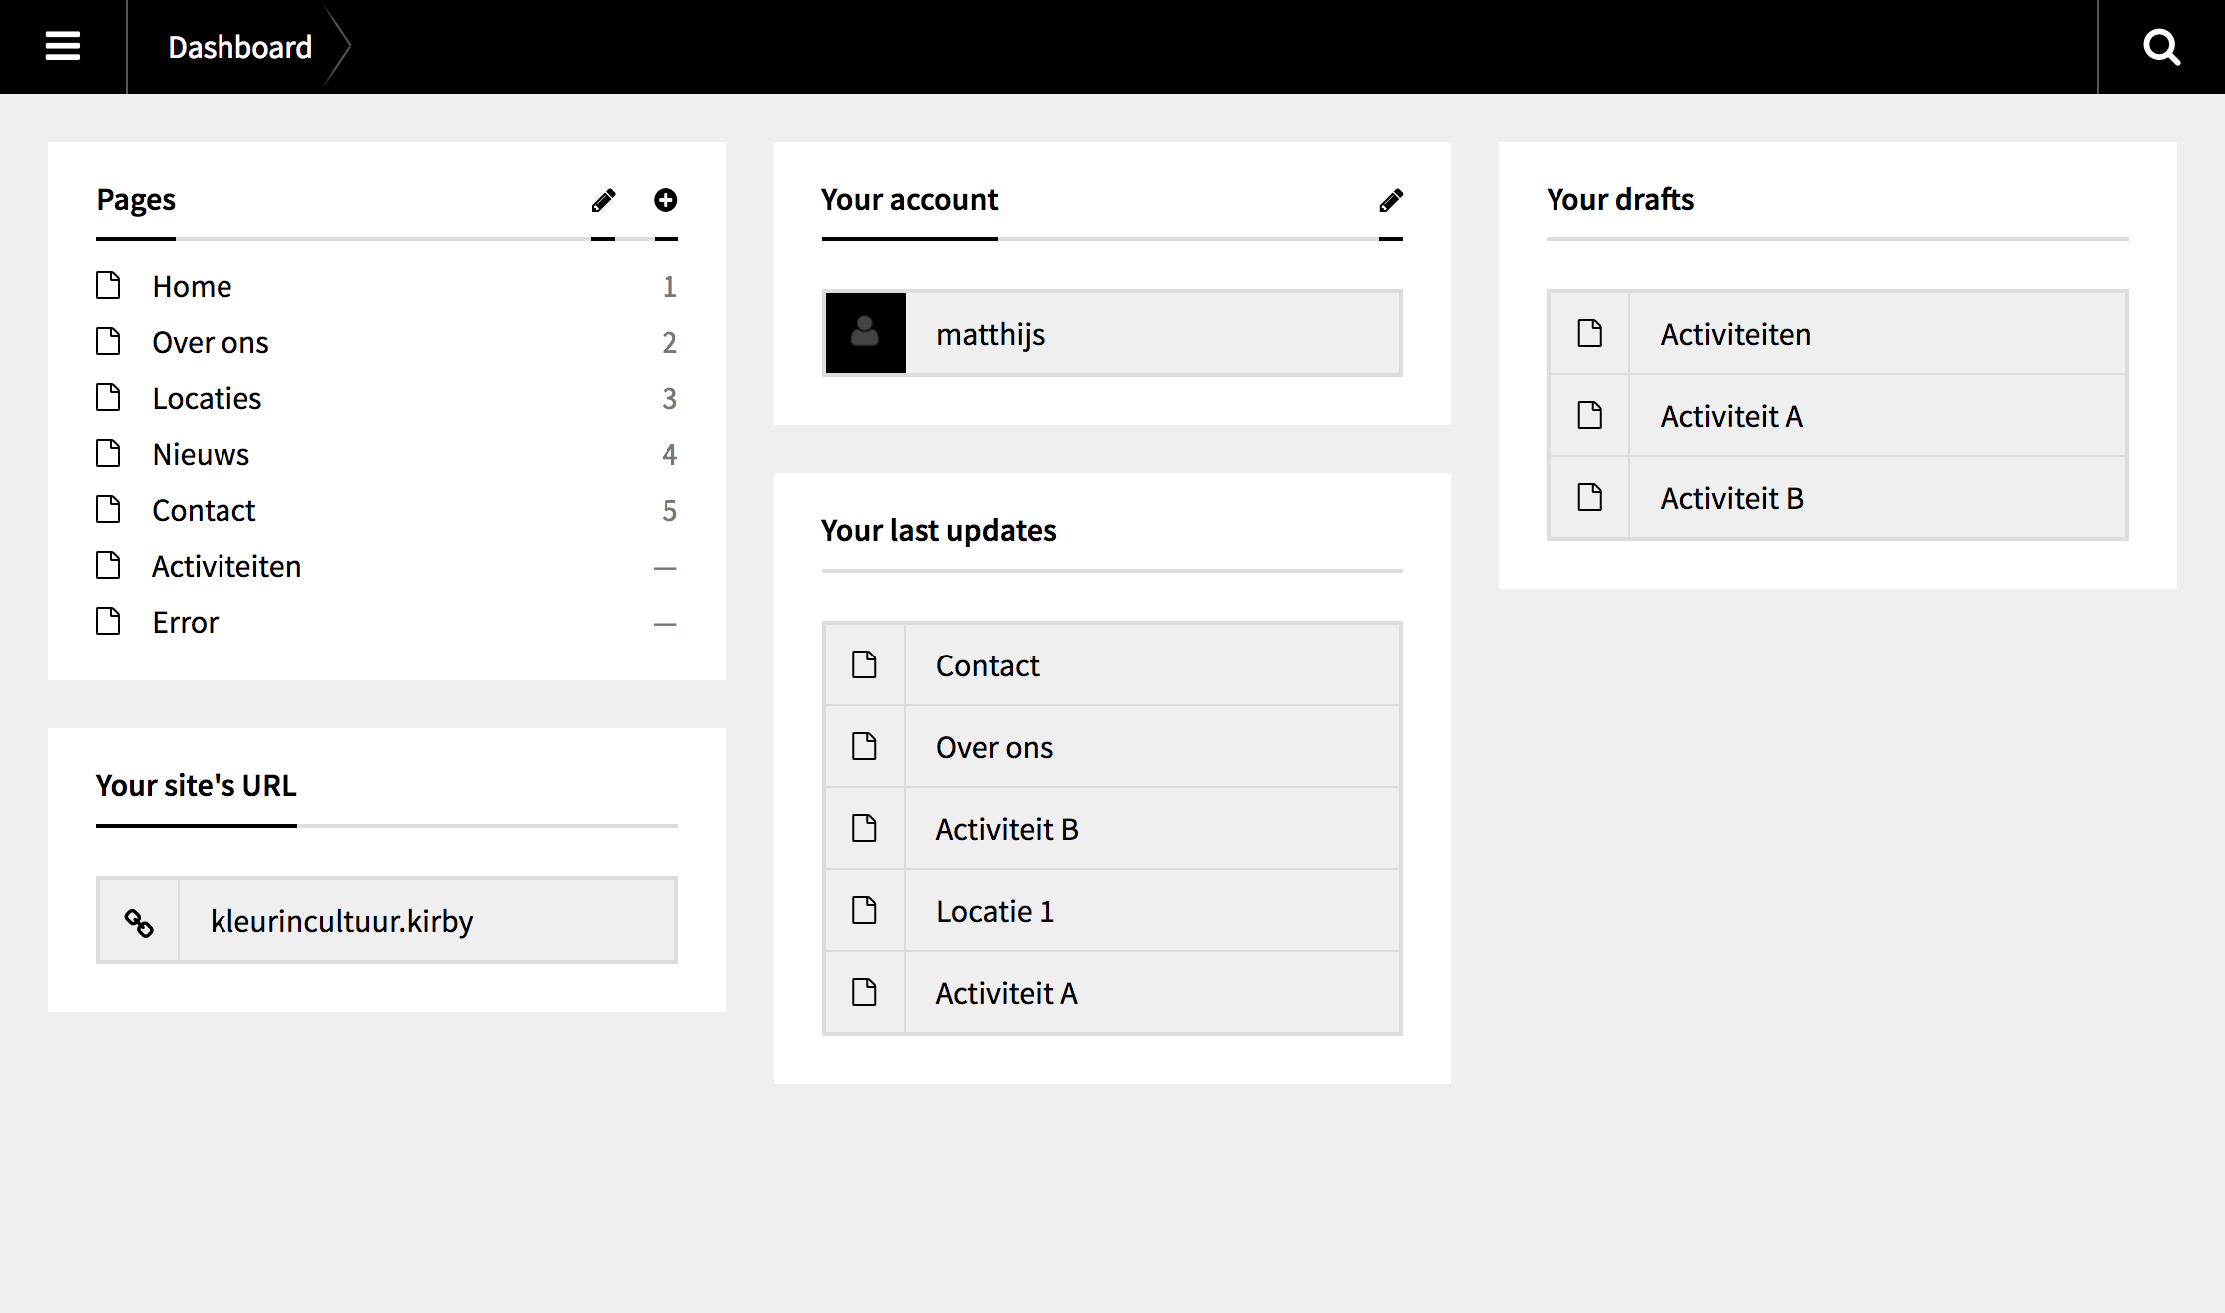
Task: Click sort number 2 beside Over ons
Action: pyautogui.click(x=669, y=343)
